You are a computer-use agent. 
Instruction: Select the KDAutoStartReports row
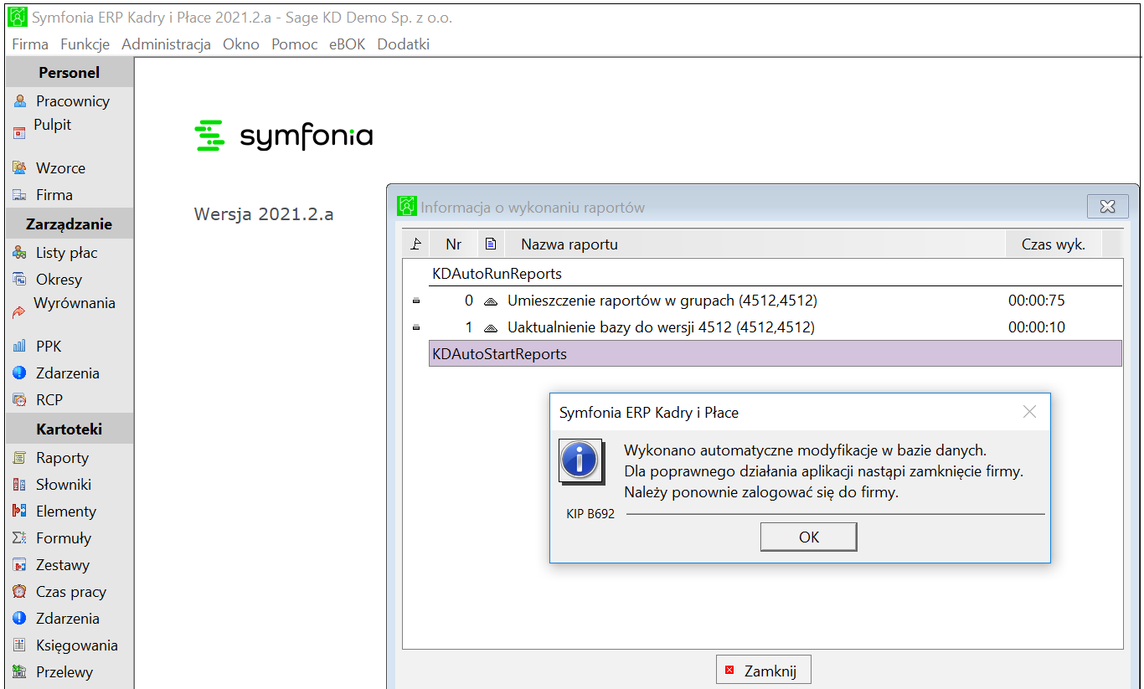pos(775,354)
